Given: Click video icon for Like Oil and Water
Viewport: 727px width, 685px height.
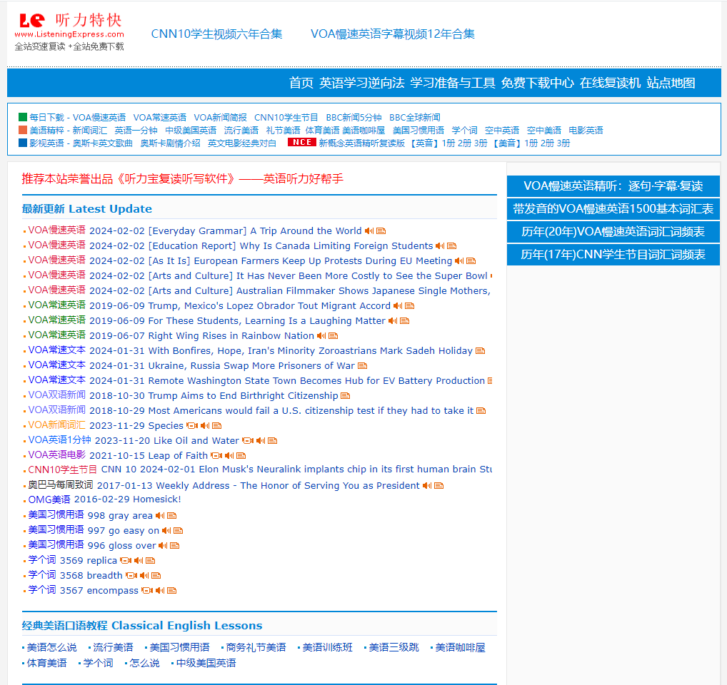Looking at the screenshot, I should tap(248, 441).
